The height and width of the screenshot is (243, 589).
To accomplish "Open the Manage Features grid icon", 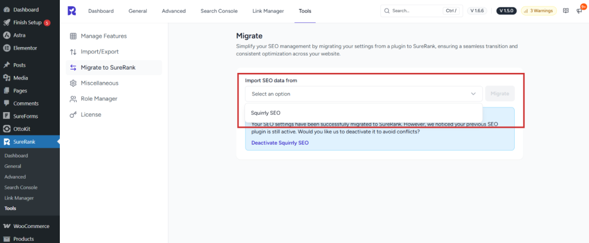I will point(73,36).
